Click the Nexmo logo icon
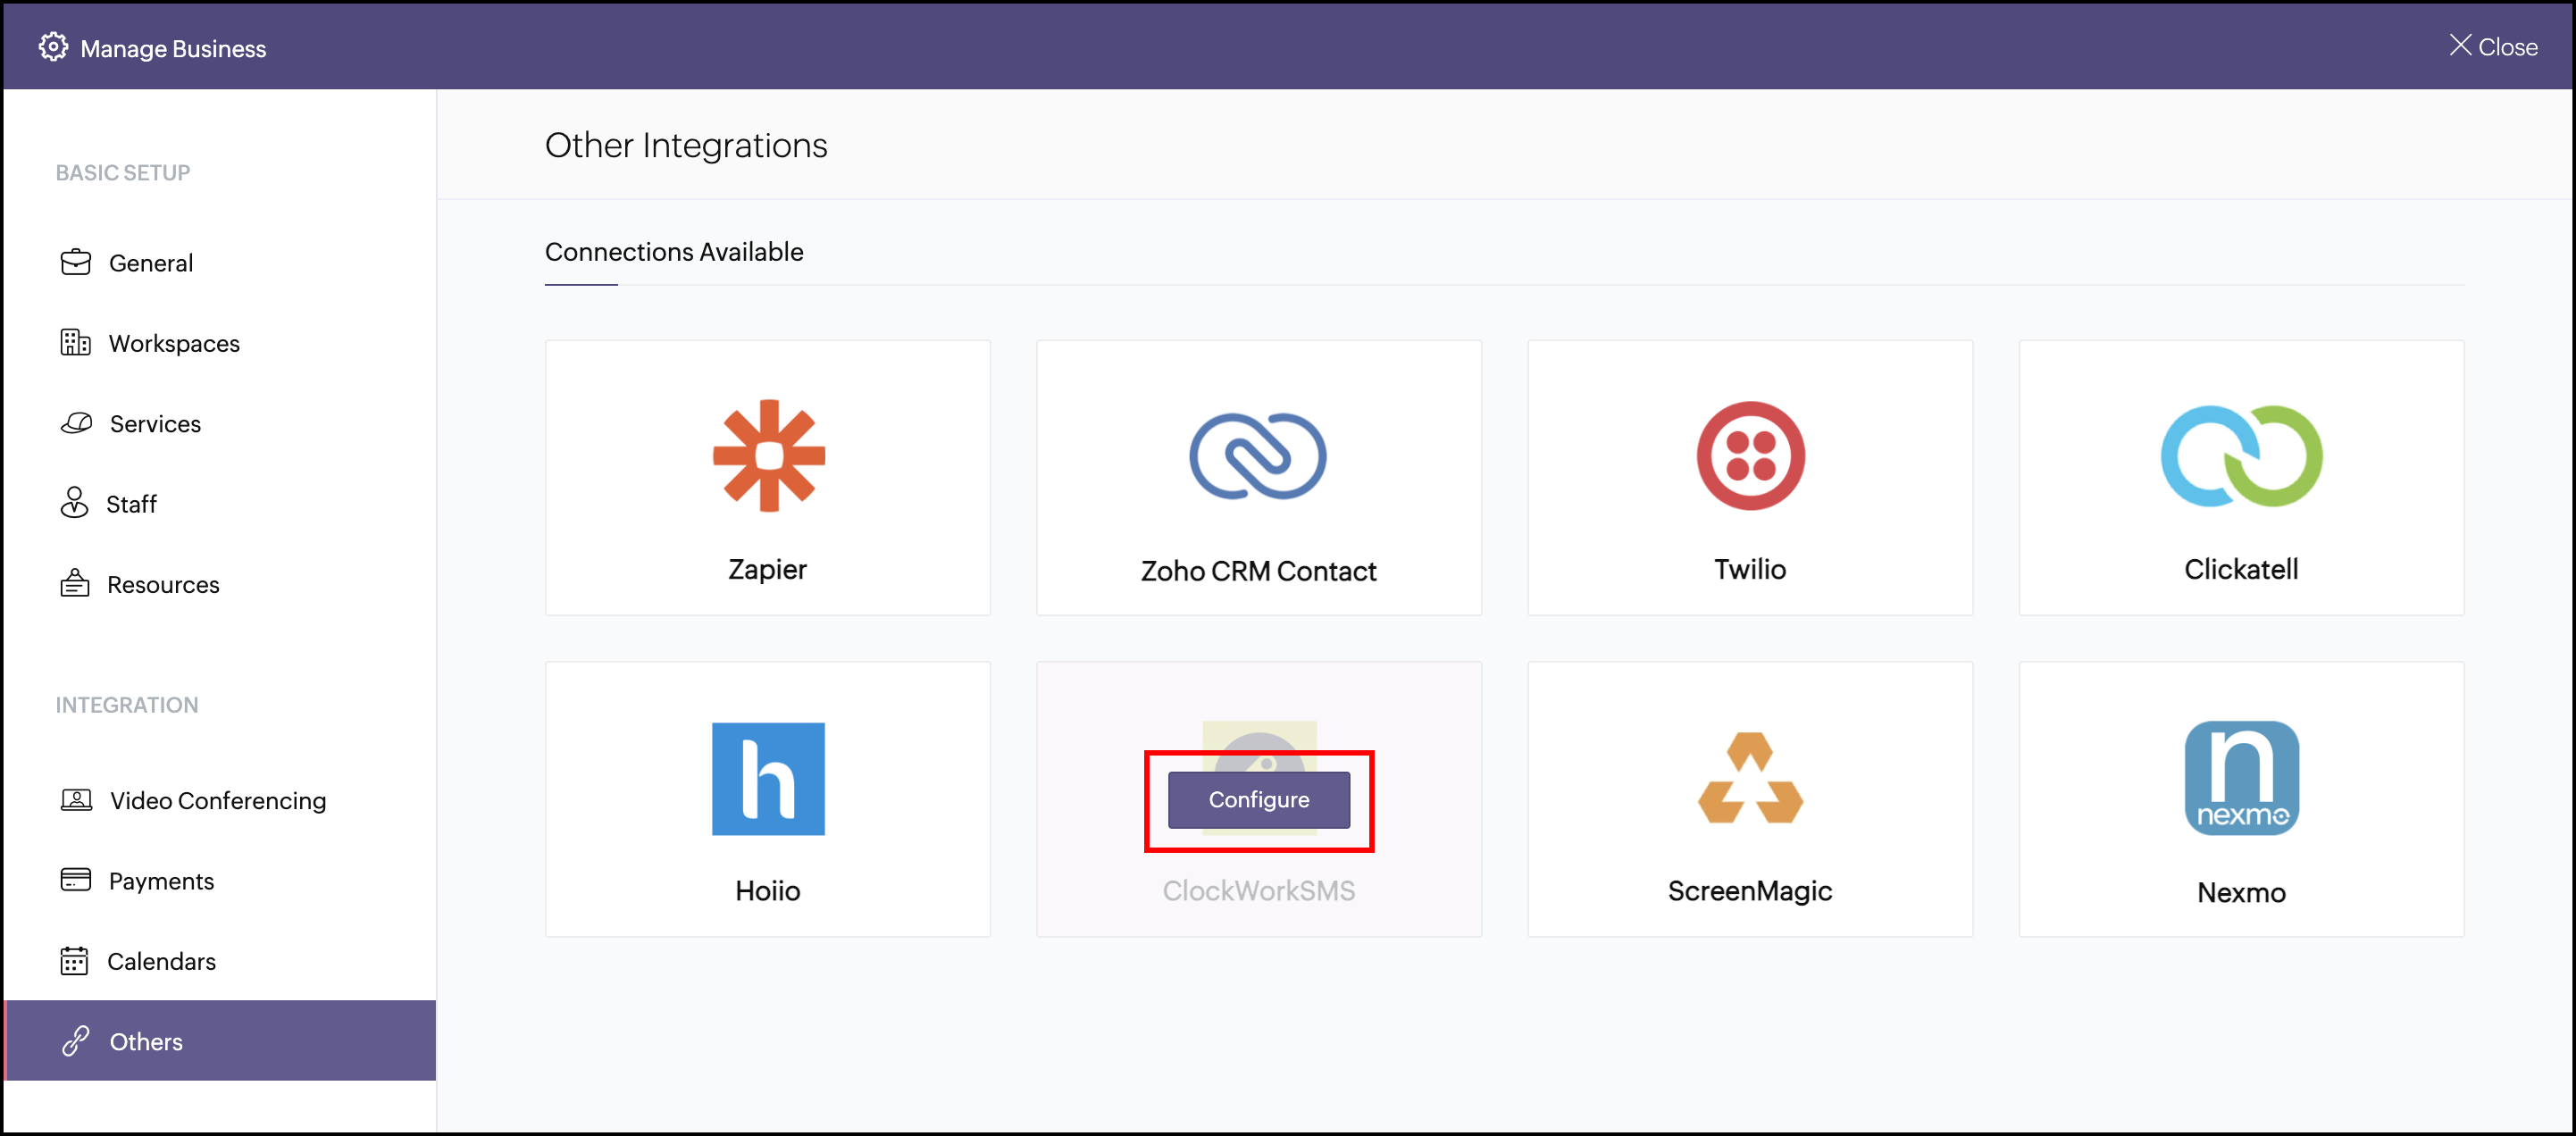The height and width of the screenshot is (1136, 2576). tap(2241, 778)
